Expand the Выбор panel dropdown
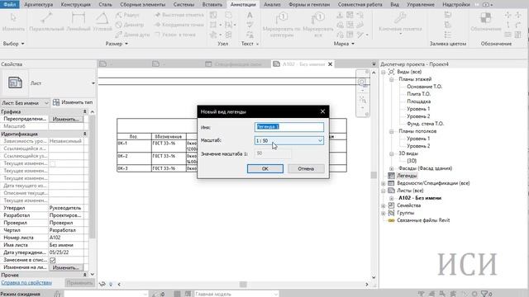This screenshot has width=529, height=297. [22, 44]
